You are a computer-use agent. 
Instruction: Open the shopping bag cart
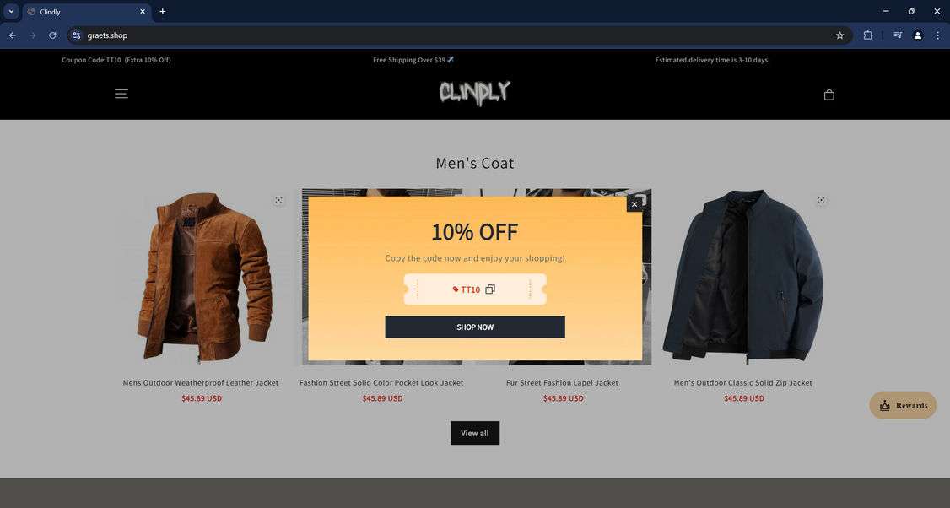(829, 95)
